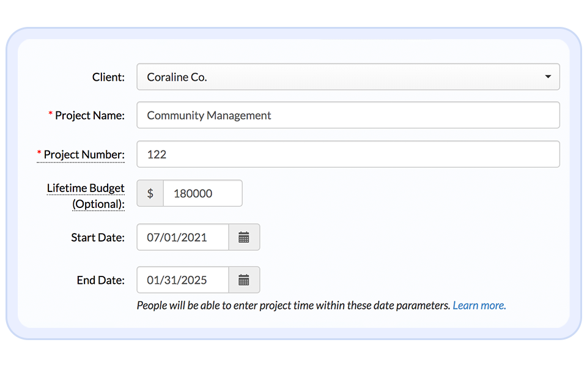Screen dimensions: 587x367
Task: Click the calendar icon beside 07/01/2021
Action: [244, 237]
